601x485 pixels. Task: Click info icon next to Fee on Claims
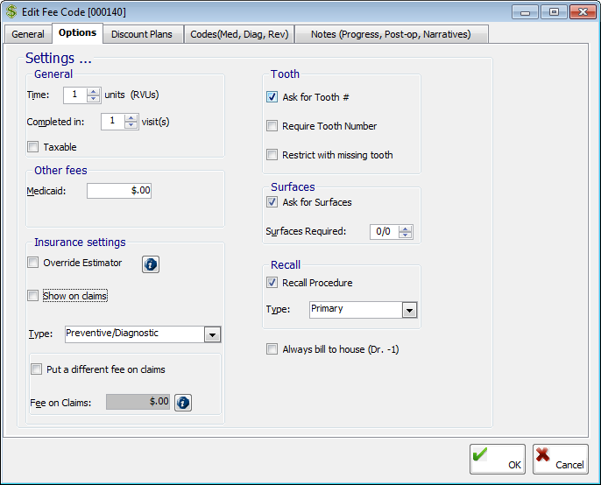pos(182,403)
